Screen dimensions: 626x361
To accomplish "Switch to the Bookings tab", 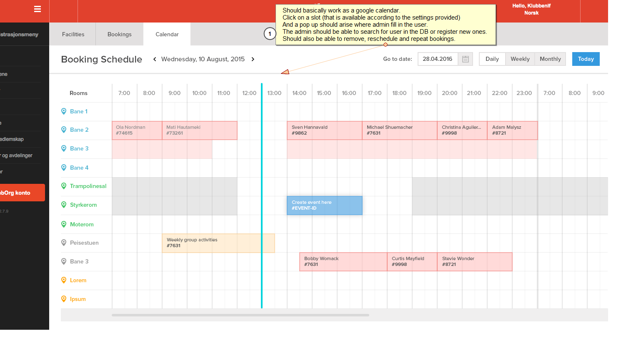I will pos(120,34).
